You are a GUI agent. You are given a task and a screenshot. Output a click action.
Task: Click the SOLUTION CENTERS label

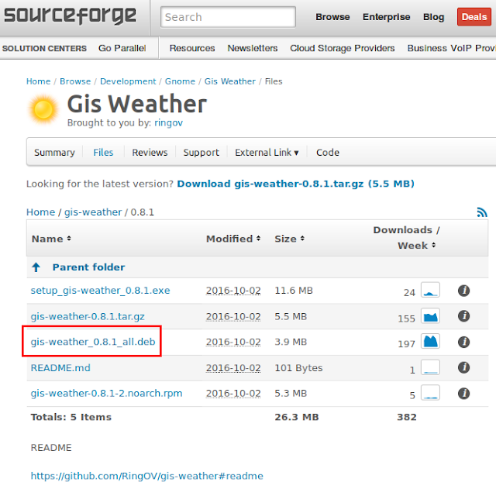(44, 48)
